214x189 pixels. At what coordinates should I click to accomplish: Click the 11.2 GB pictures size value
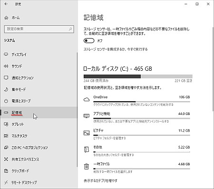184,131
